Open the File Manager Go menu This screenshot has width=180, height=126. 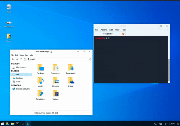point(26,55)
